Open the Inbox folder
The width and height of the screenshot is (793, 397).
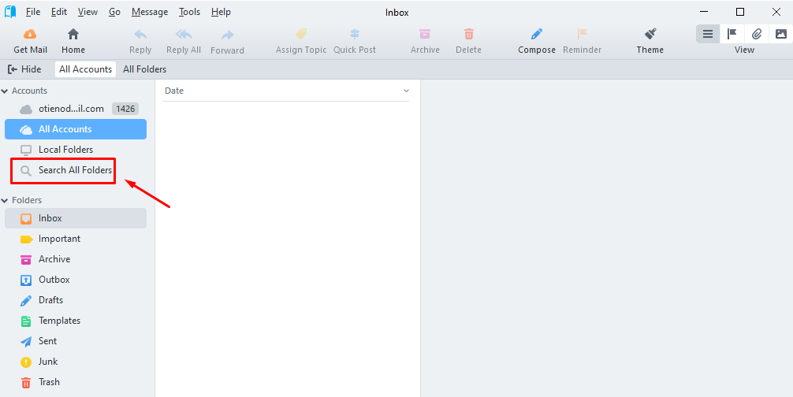[76, 218]
